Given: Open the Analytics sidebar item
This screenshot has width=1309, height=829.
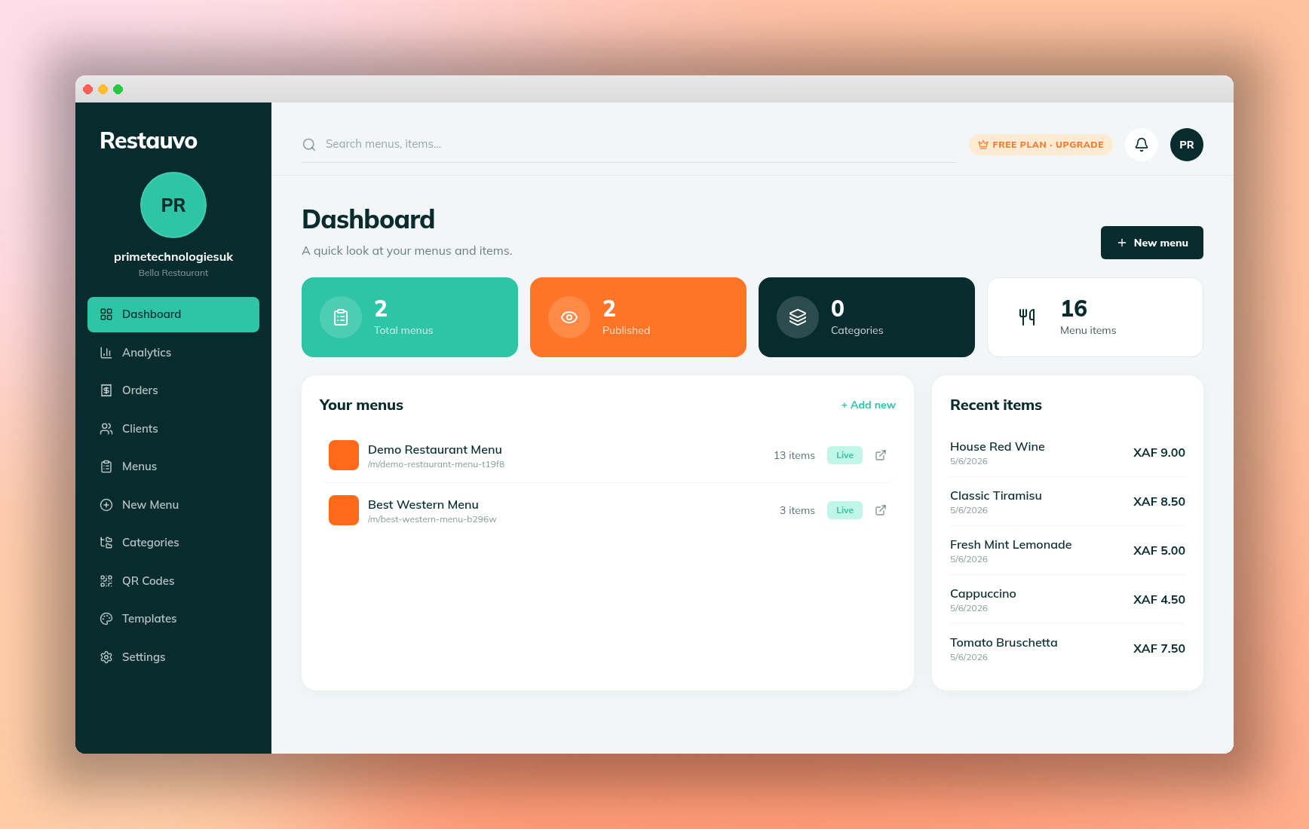Looking at the screenshot, I should [173, 353].
